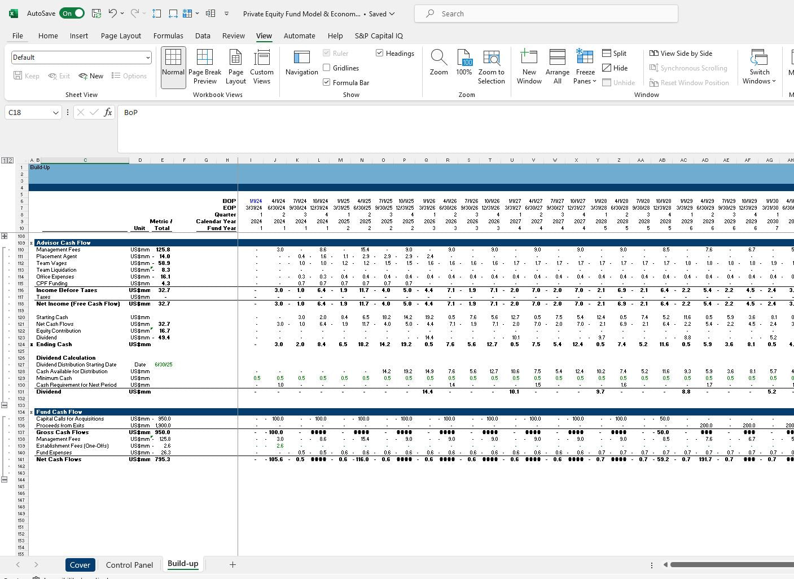Open a New Window of the workbook

[529, 66]
